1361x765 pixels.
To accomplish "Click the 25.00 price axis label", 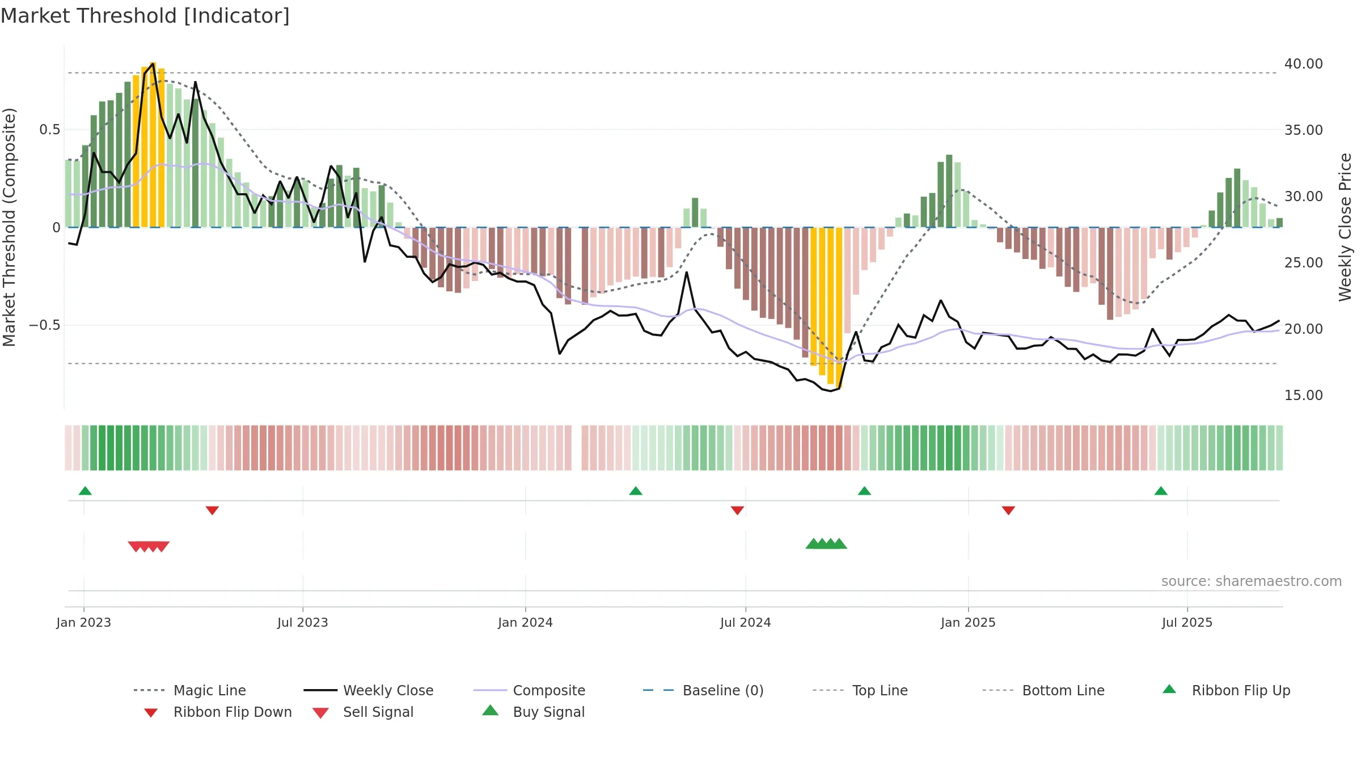I will pyautogui.click(x=1304, y=263).
